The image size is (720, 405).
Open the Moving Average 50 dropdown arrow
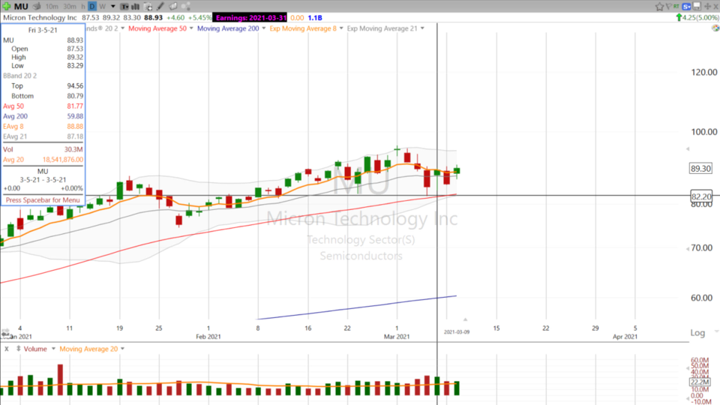191,28
